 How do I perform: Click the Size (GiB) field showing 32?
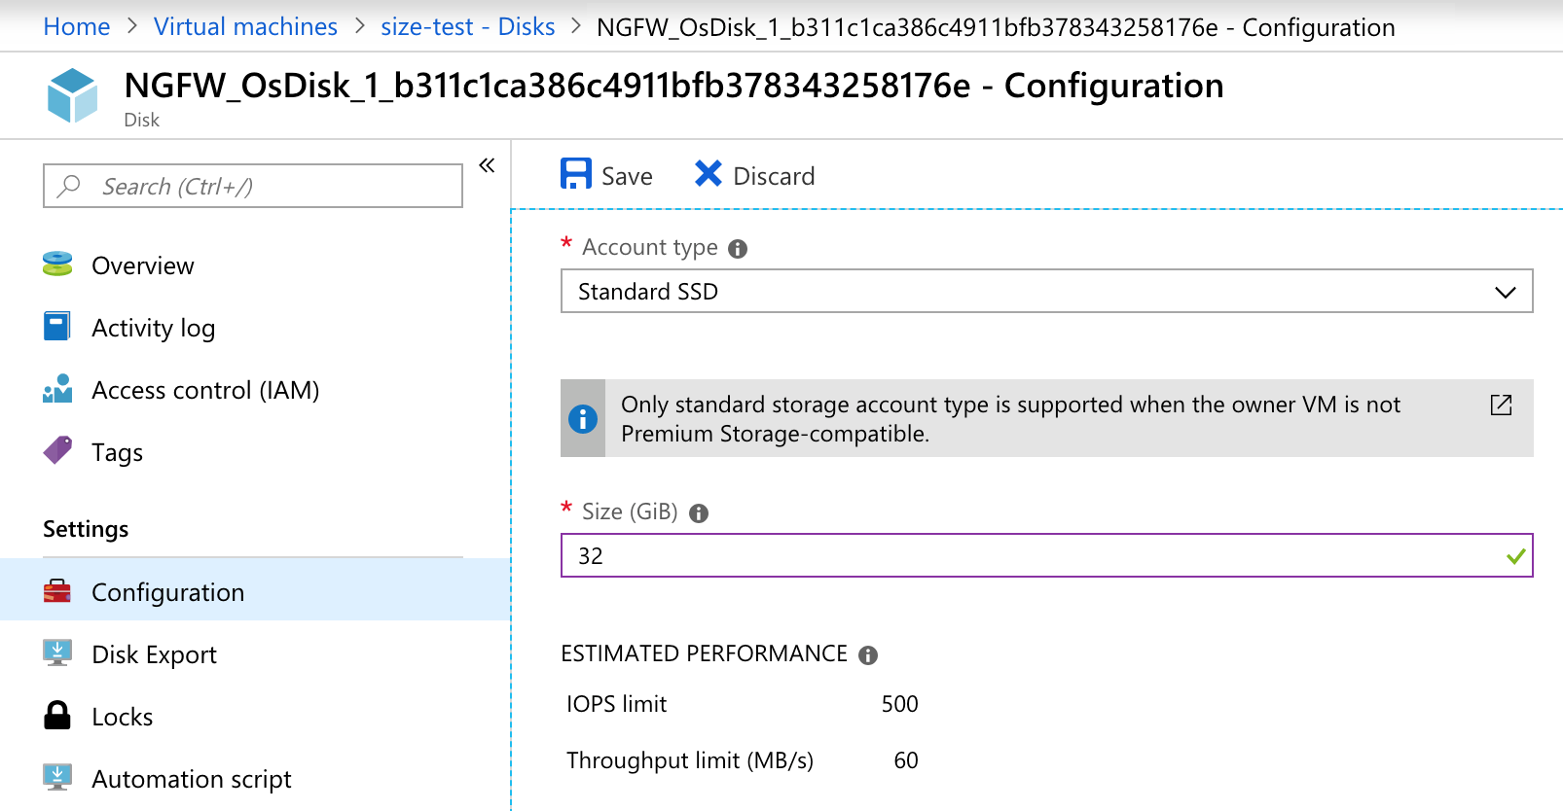pyautogui.click(x=1046, y=555)
